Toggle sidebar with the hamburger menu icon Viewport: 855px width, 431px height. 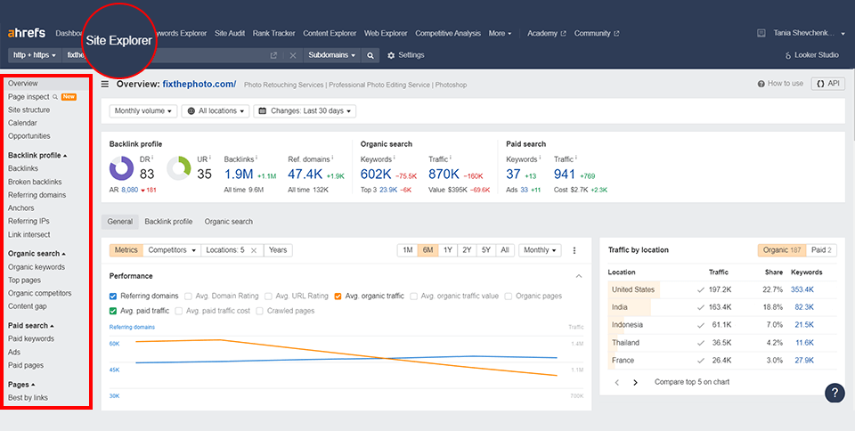pos(105,84)
